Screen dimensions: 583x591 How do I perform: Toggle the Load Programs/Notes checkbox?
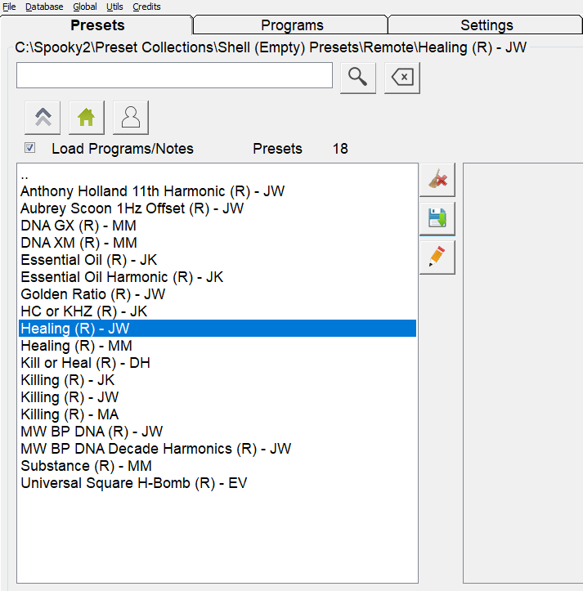coord(30,148)
